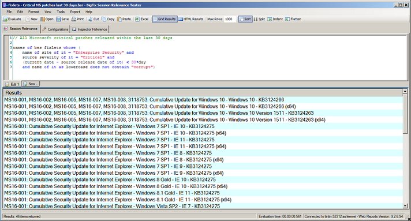Select the Session Relevance tab
The height and width of the screenshot is (221, 411).
pyautogui.click(x=21, y=29)
